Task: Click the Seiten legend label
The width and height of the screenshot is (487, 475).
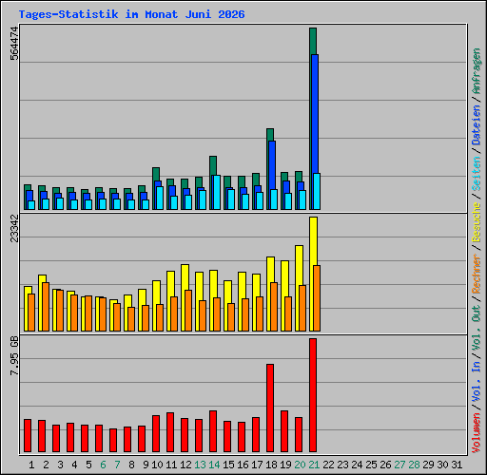Action: tap(477, 174)
